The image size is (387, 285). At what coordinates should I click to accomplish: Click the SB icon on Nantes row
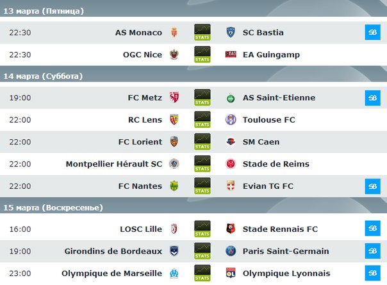click(x=372, y=186)
